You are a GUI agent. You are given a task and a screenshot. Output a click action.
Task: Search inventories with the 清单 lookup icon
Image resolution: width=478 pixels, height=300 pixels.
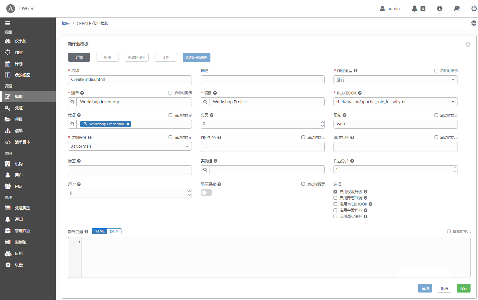pos(72,102)
